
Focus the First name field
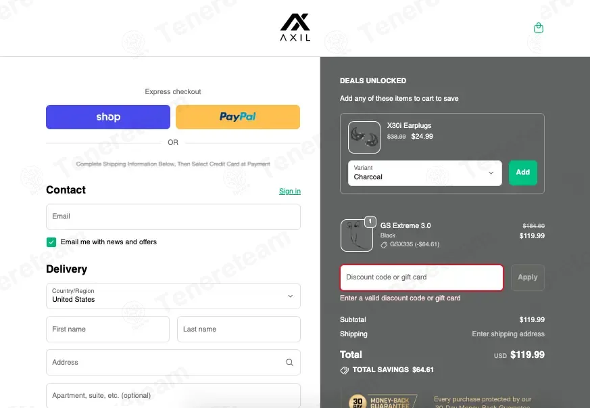point(107,330)
